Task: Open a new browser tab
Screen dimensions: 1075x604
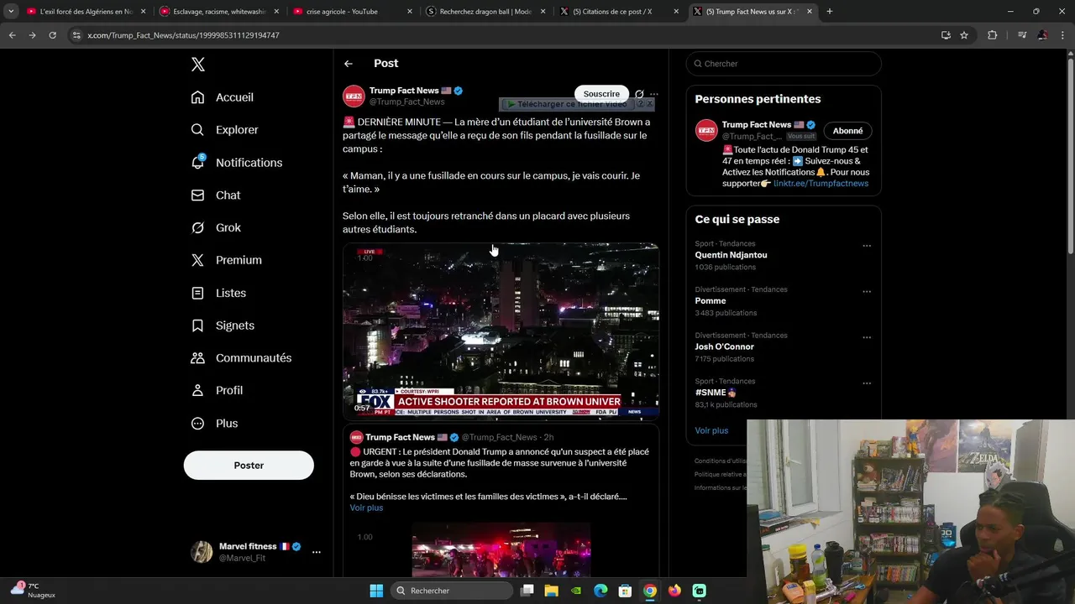Action: (829, 12)
